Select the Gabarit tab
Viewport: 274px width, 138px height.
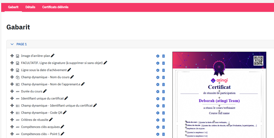click(13, 7)
